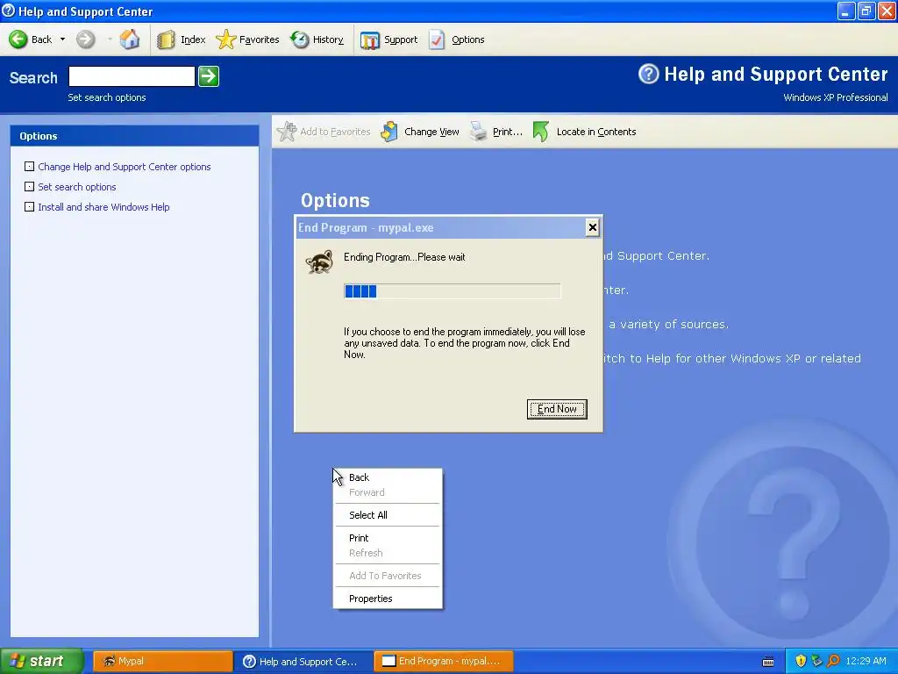
Task: Choose Select All in context menu
Action: [x=387, y=514]
